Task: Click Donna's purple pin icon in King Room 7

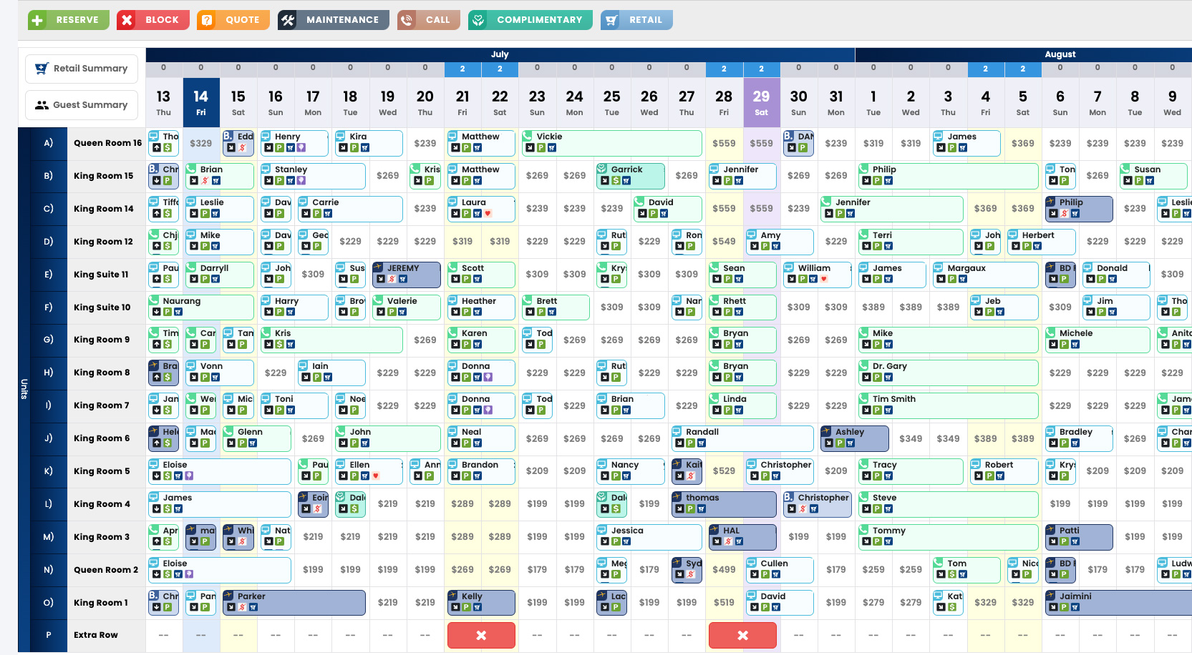Action: [x=488, y=410]
